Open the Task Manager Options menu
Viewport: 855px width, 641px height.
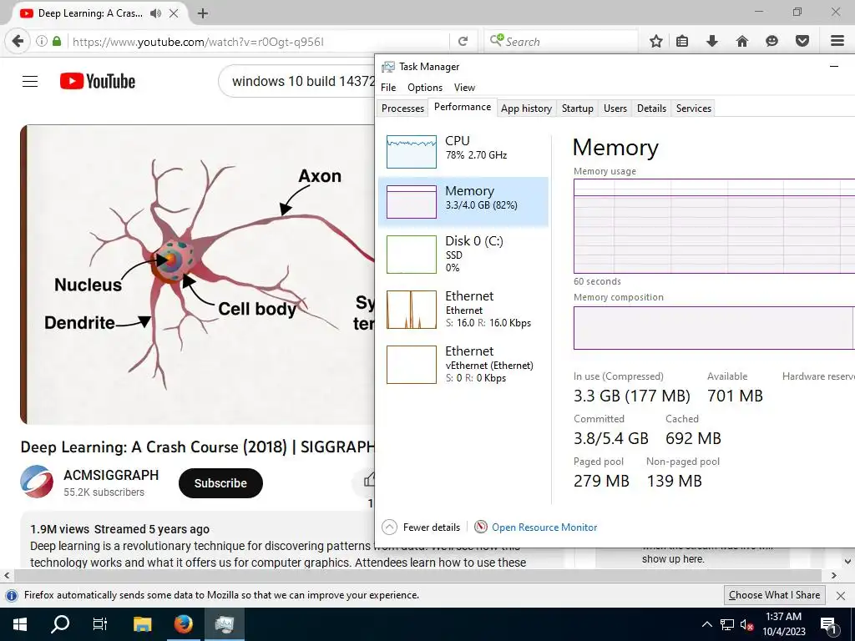click(425, 87)
